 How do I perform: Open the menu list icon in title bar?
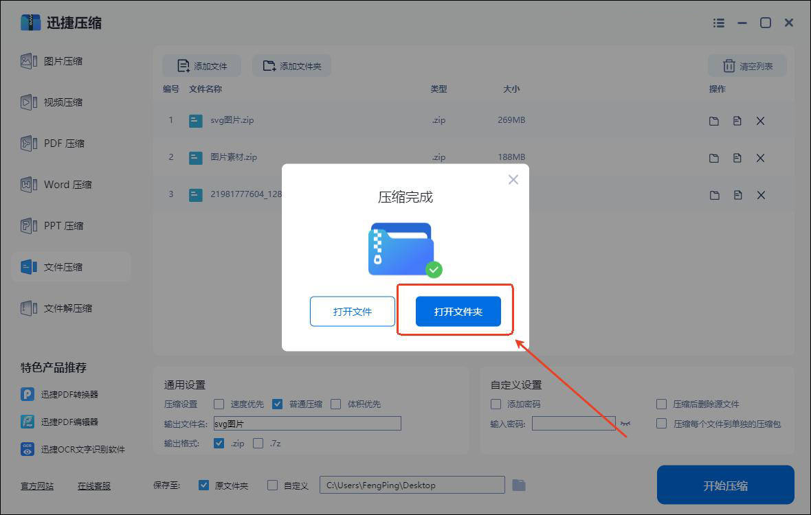pos(719,23)
